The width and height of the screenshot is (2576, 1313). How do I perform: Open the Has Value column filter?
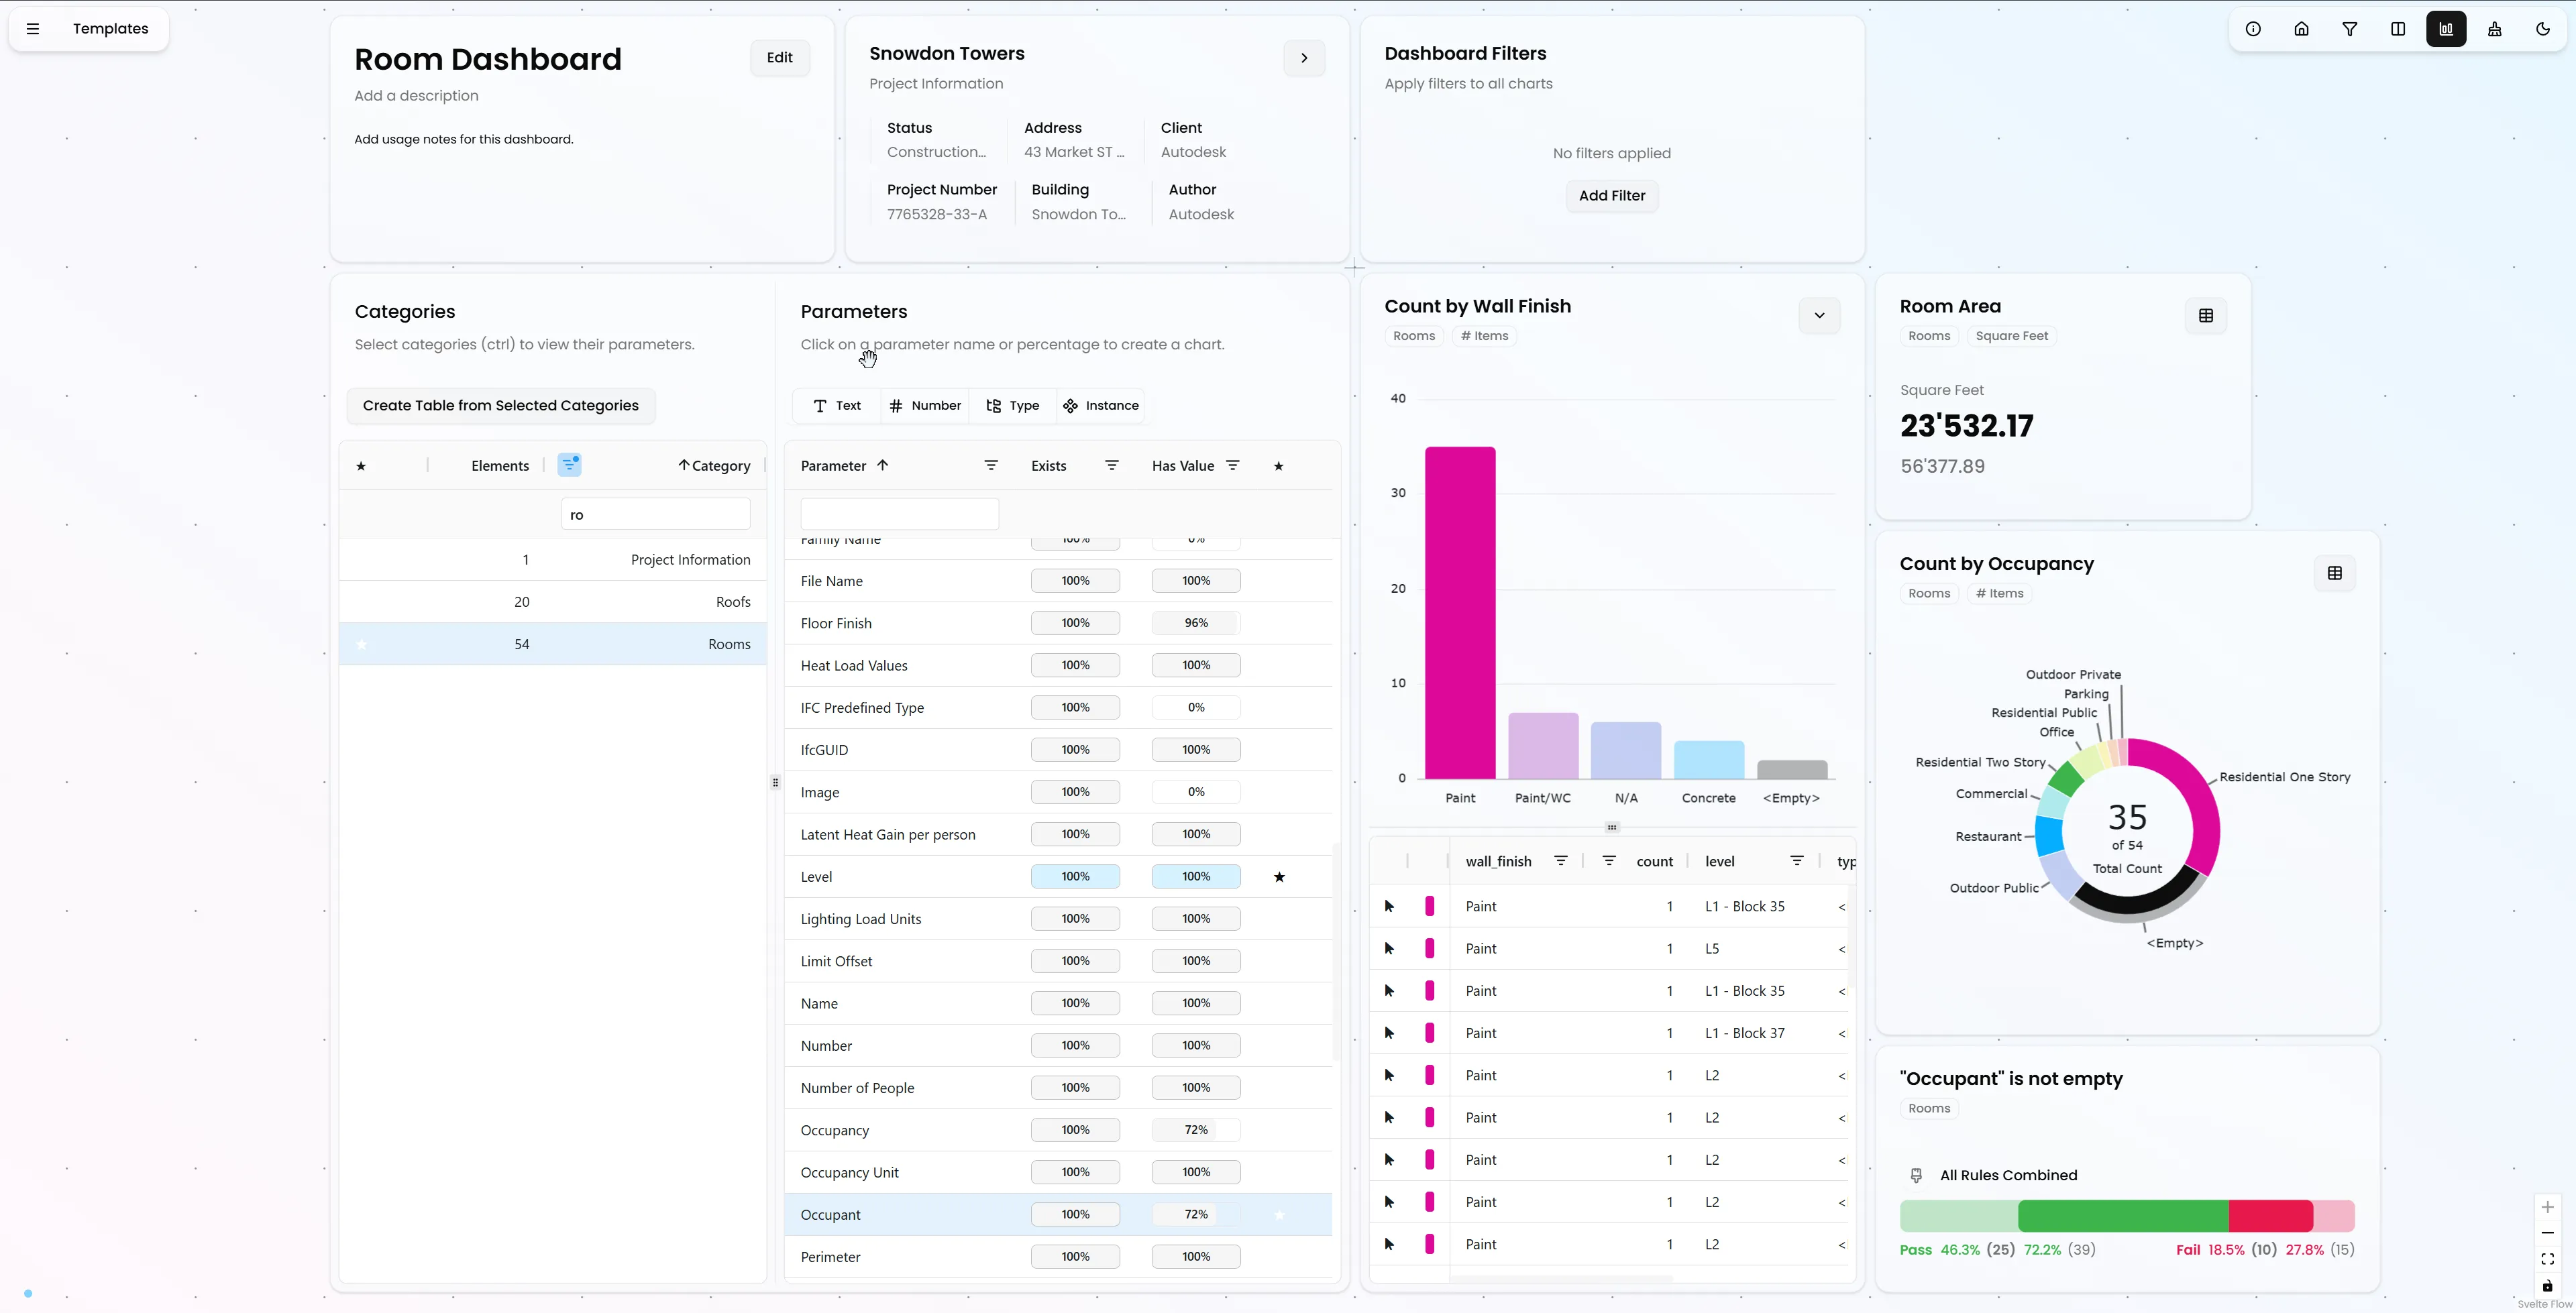pos(1233,466)
